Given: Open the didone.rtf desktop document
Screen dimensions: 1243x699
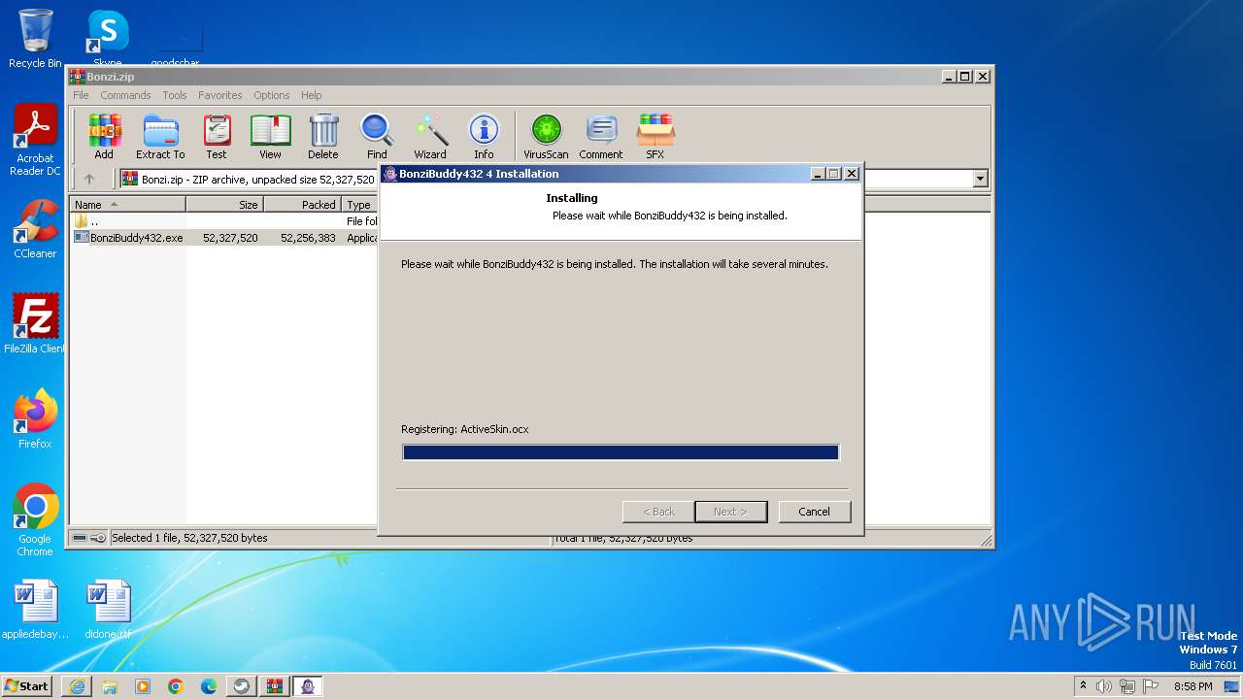Looking at the screenshot, I should [108, 610].
